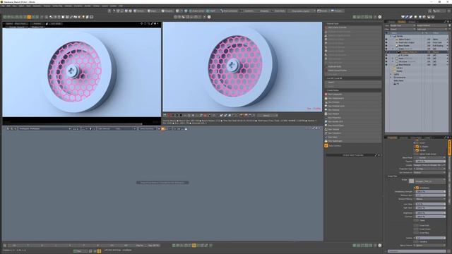The height and width of the screenshot is (254, 452).
Task: Open the Projection Type dropdown
Action: point(429,169)
